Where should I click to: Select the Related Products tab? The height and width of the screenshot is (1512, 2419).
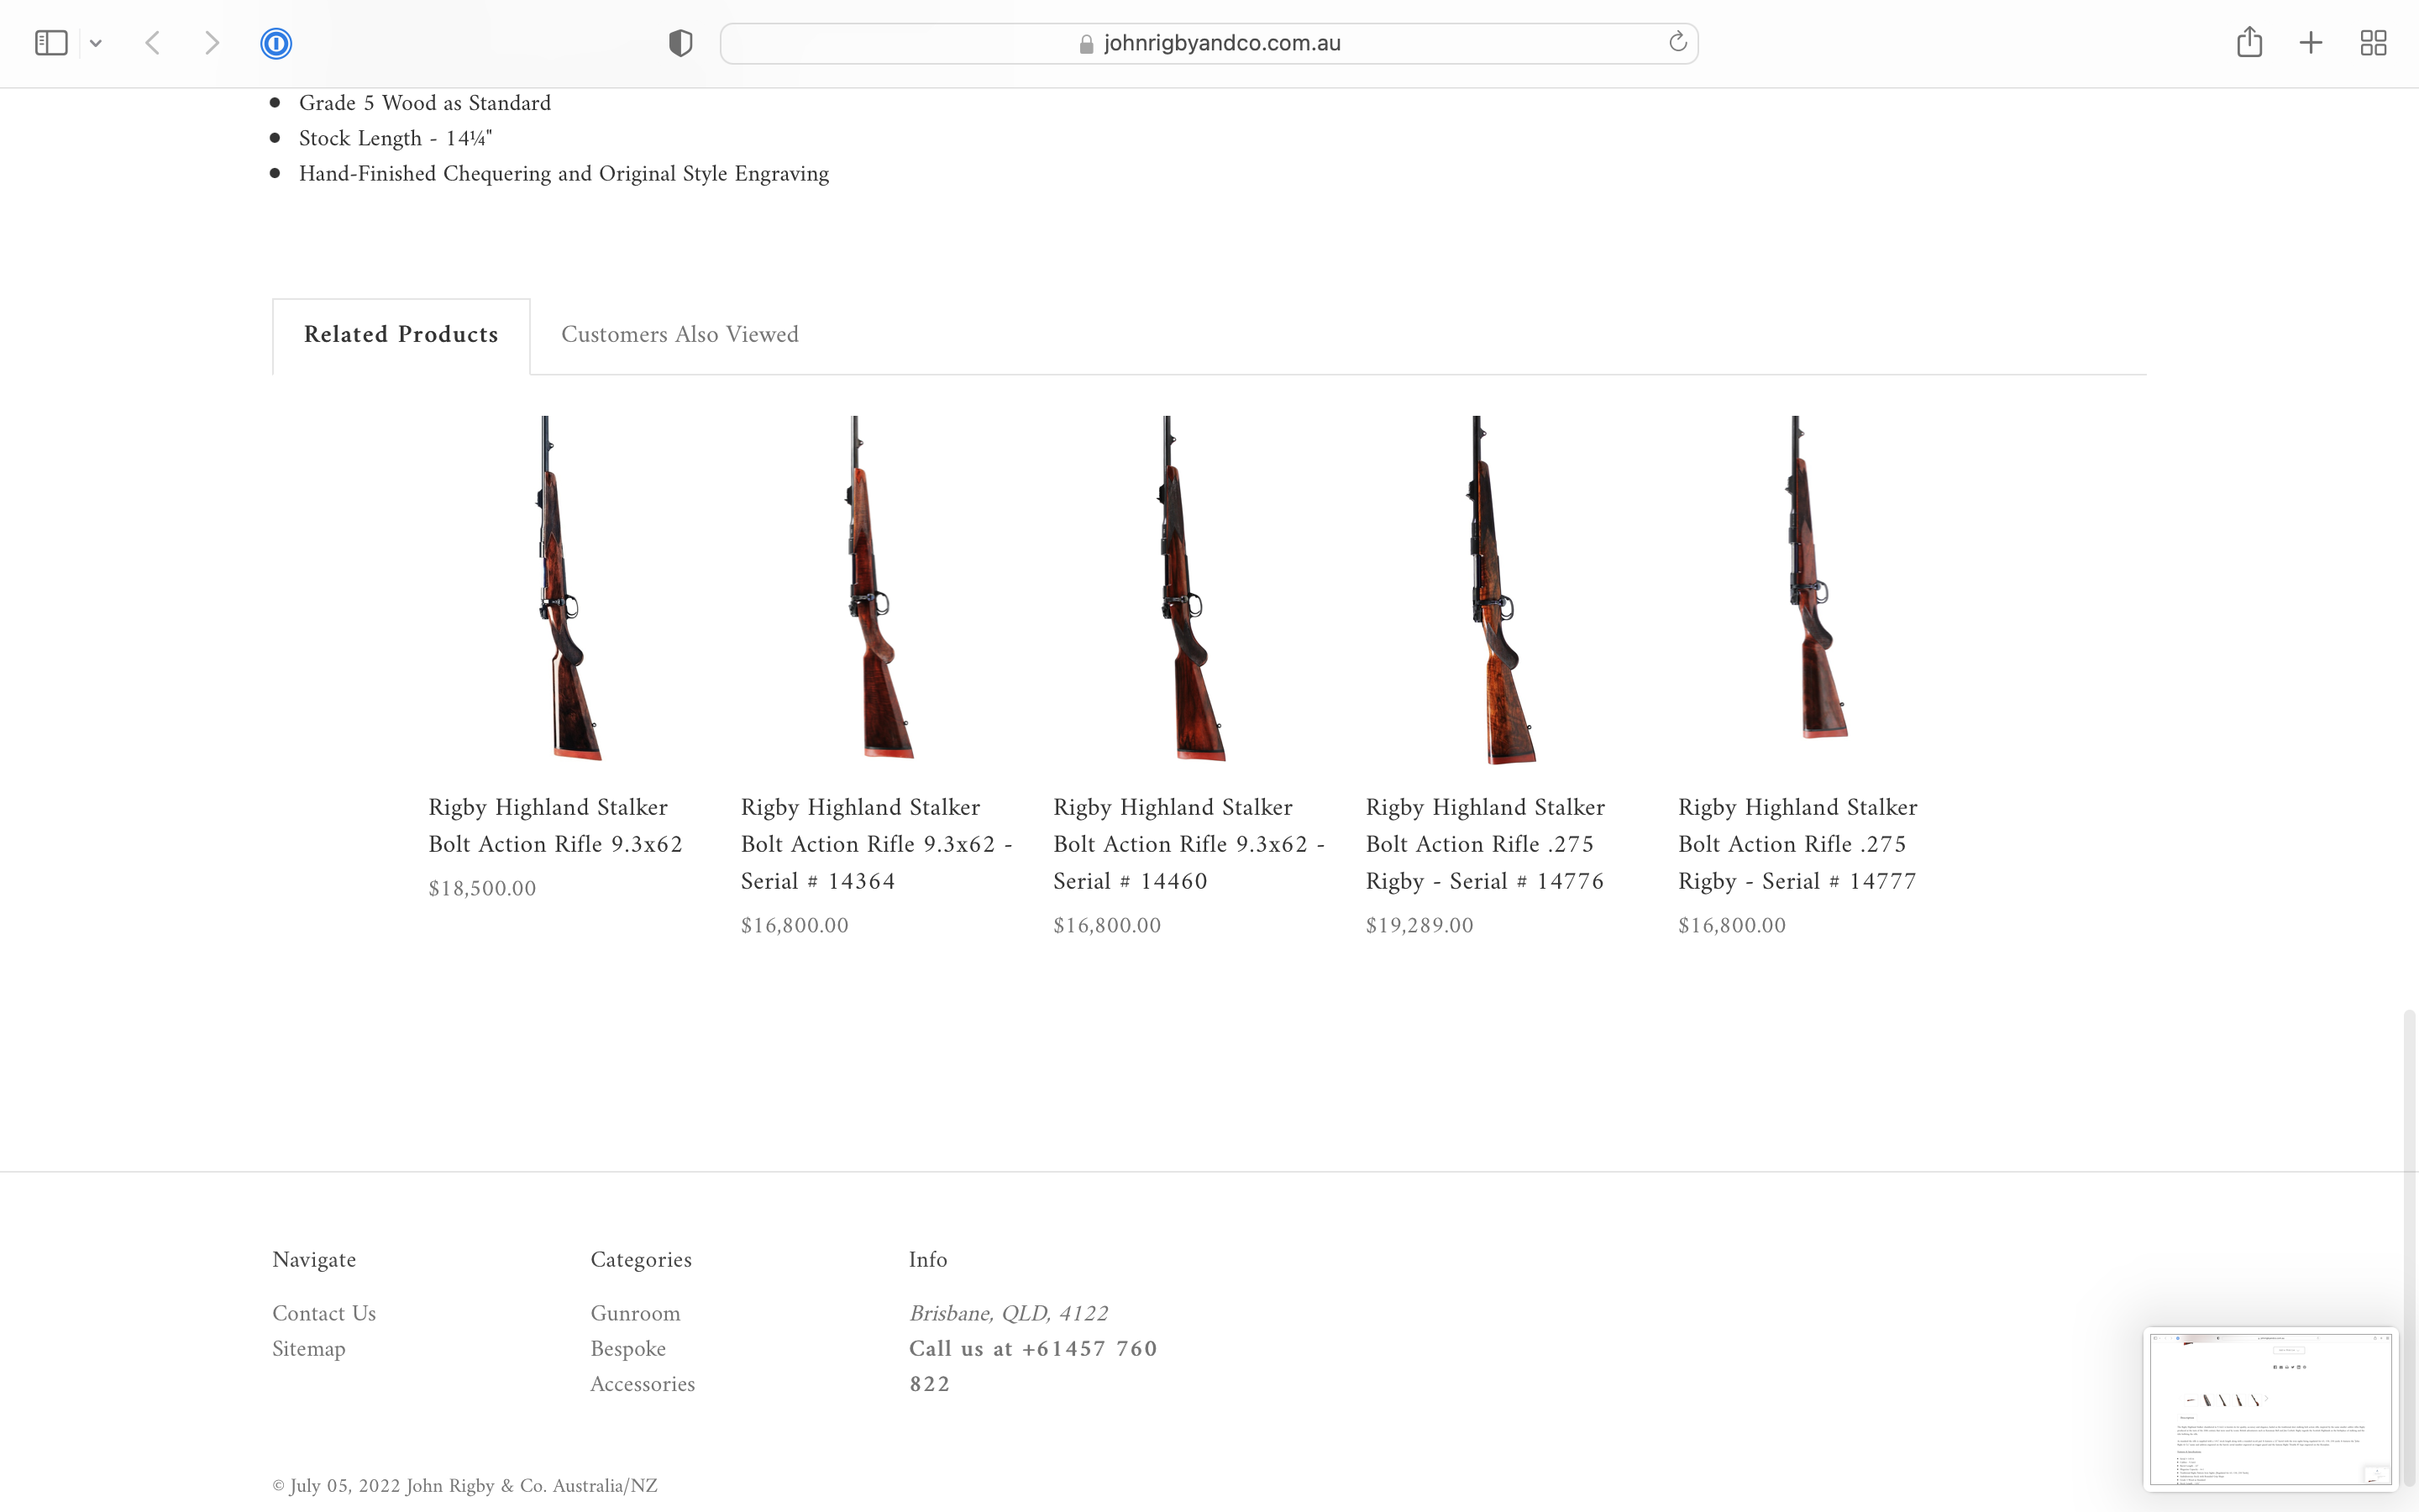pos(401,335)
